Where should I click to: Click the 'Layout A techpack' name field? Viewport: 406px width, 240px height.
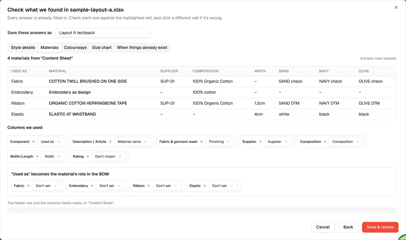(103, 33)
